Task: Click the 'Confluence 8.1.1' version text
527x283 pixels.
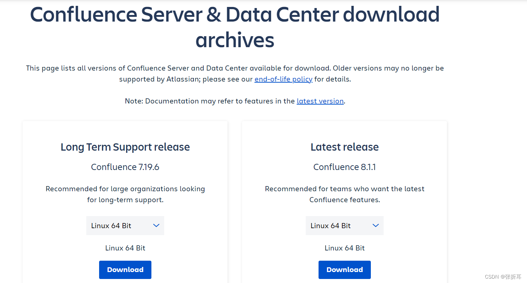Action: (x=345, y=167)
